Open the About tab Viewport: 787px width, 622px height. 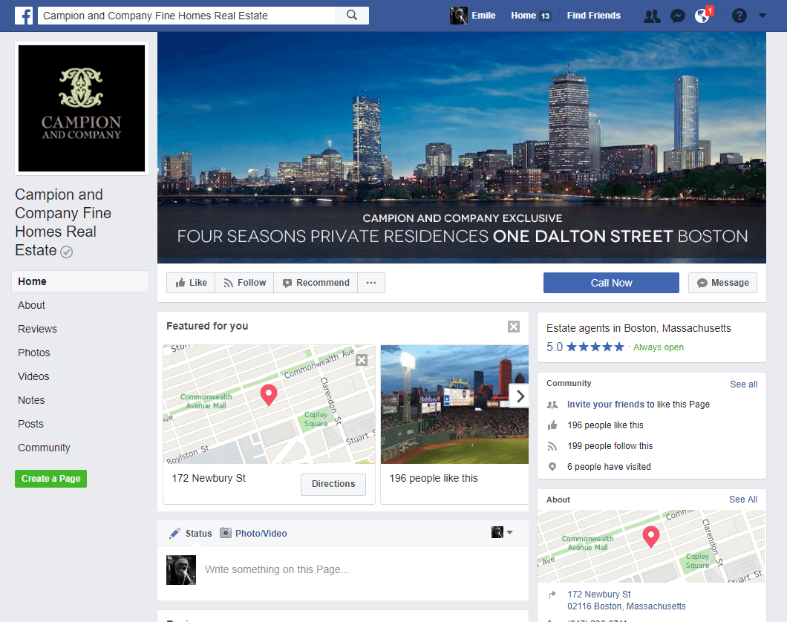32,305
